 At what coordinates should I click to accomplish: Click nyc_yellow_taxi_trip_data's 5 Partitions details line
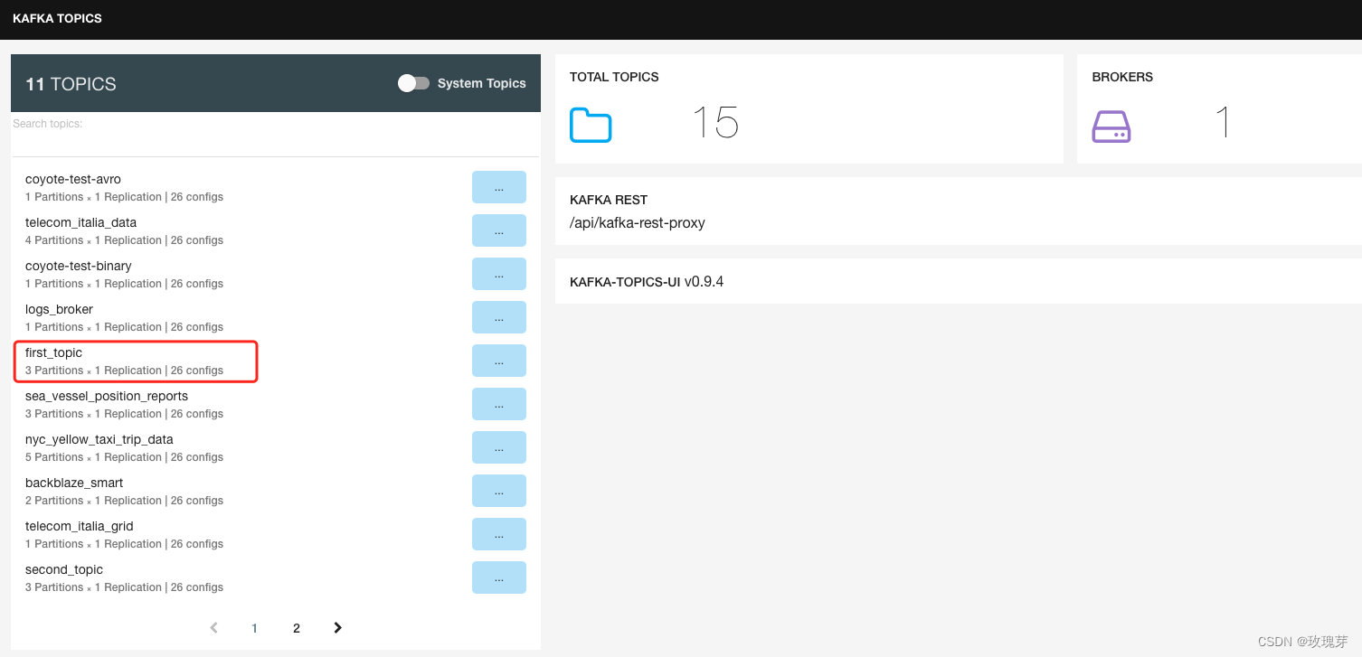124,457
